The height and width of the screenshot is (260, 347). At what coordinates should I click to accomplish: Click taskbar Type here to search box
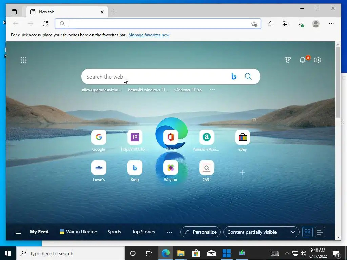pyautogui.click(x=70, y=253)
